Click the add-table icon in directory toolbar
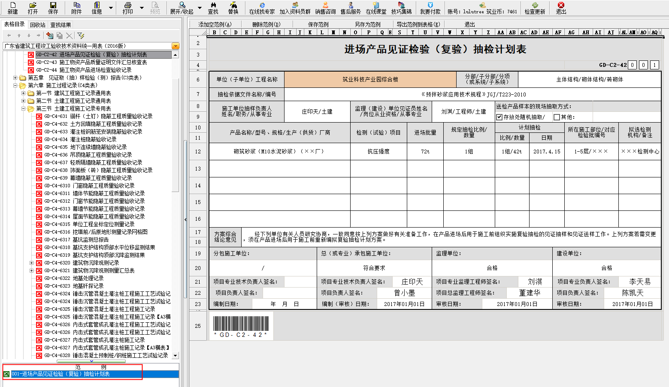 pos(50,36)
